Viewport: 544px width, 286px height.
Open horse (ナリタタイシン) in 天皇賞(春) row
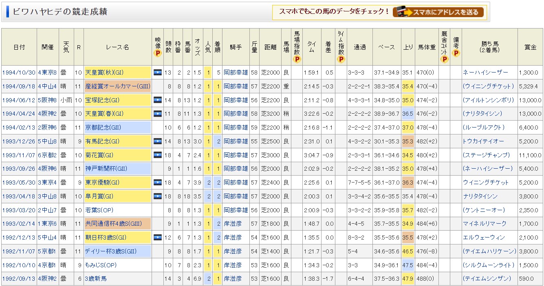(482, 114)
